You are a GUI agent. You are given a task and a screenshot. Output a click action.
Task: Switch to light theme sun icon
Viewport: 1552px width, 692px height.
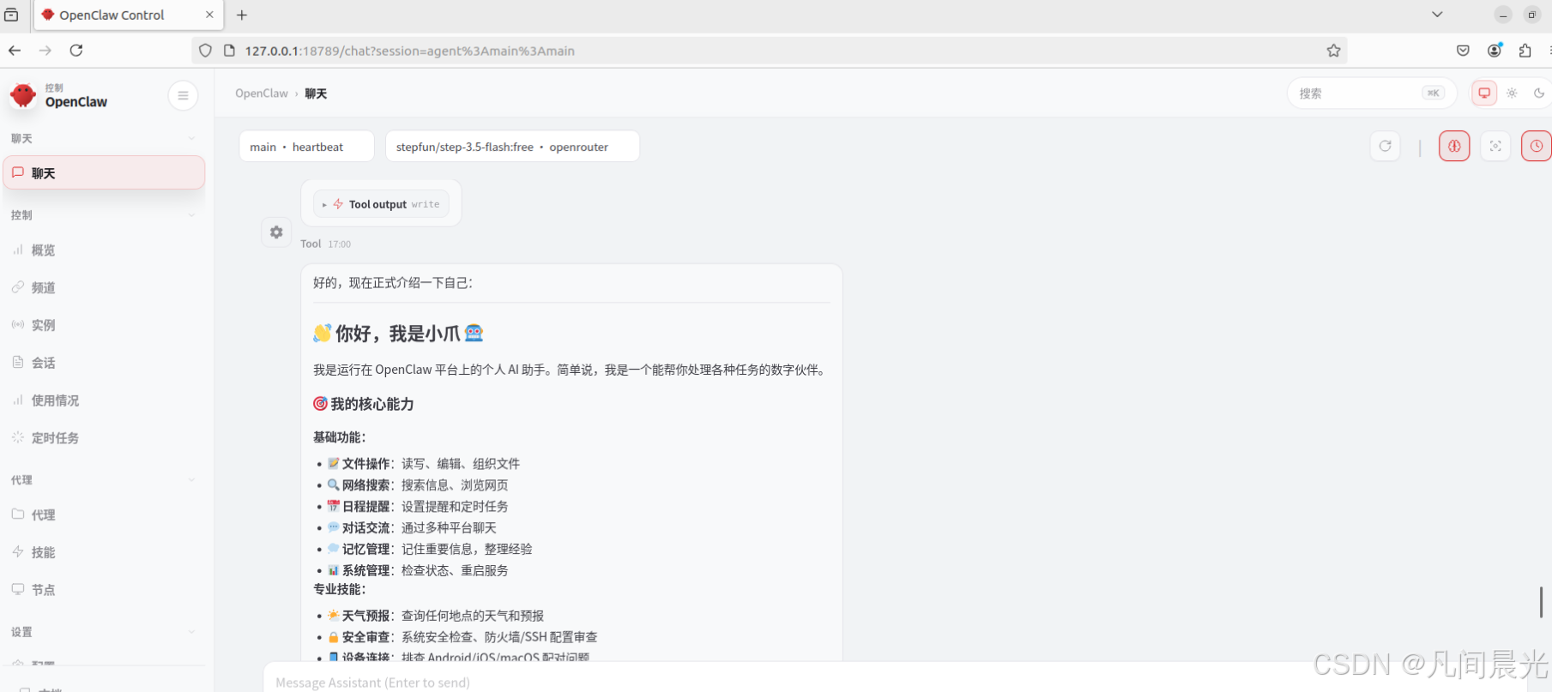click(1512, 93)
